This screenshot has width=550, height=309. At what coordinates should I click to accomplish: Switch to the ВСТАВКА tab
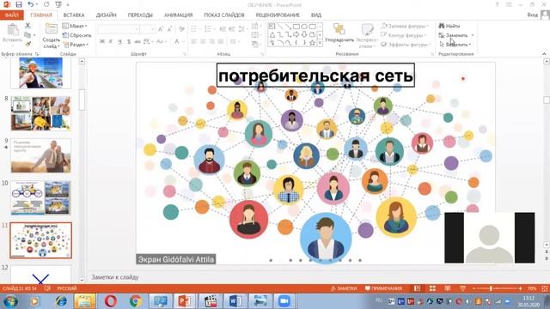pyautogui.click(x=74, y=15)
